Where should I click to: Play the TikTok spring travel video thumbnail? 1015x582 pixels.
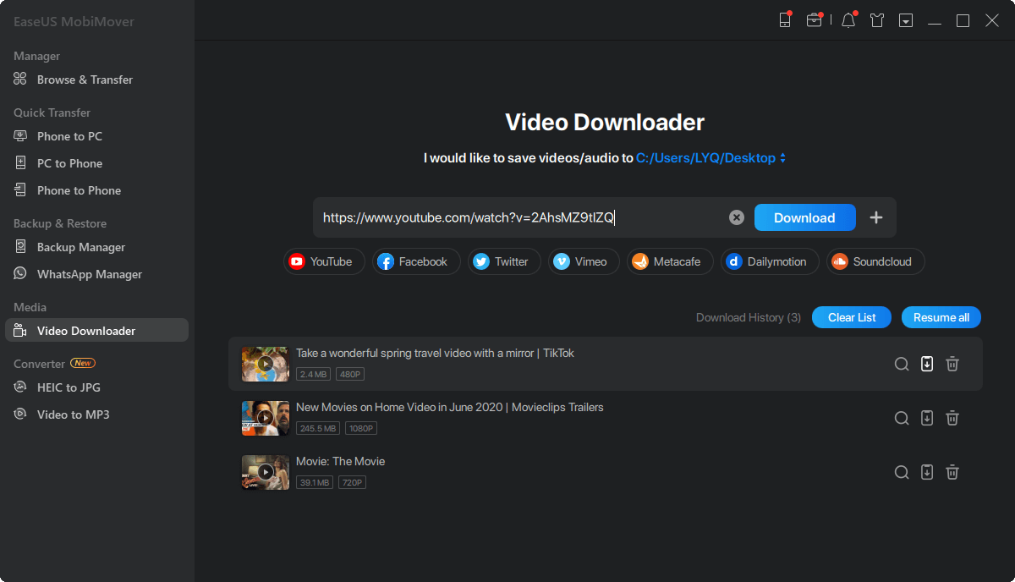266,364
